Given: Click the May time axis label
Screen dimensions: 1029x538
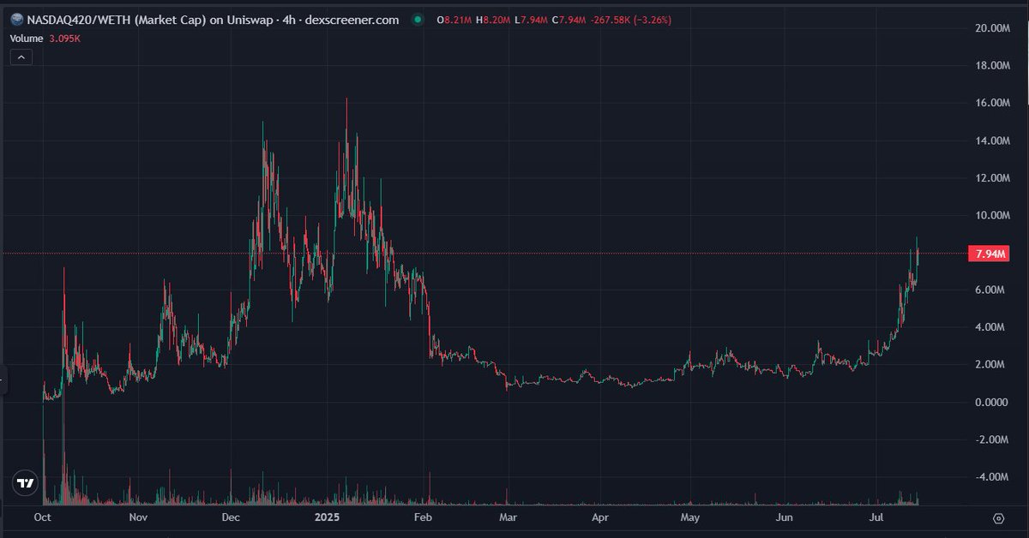Looking at the screenshot, I should point(690,518).
